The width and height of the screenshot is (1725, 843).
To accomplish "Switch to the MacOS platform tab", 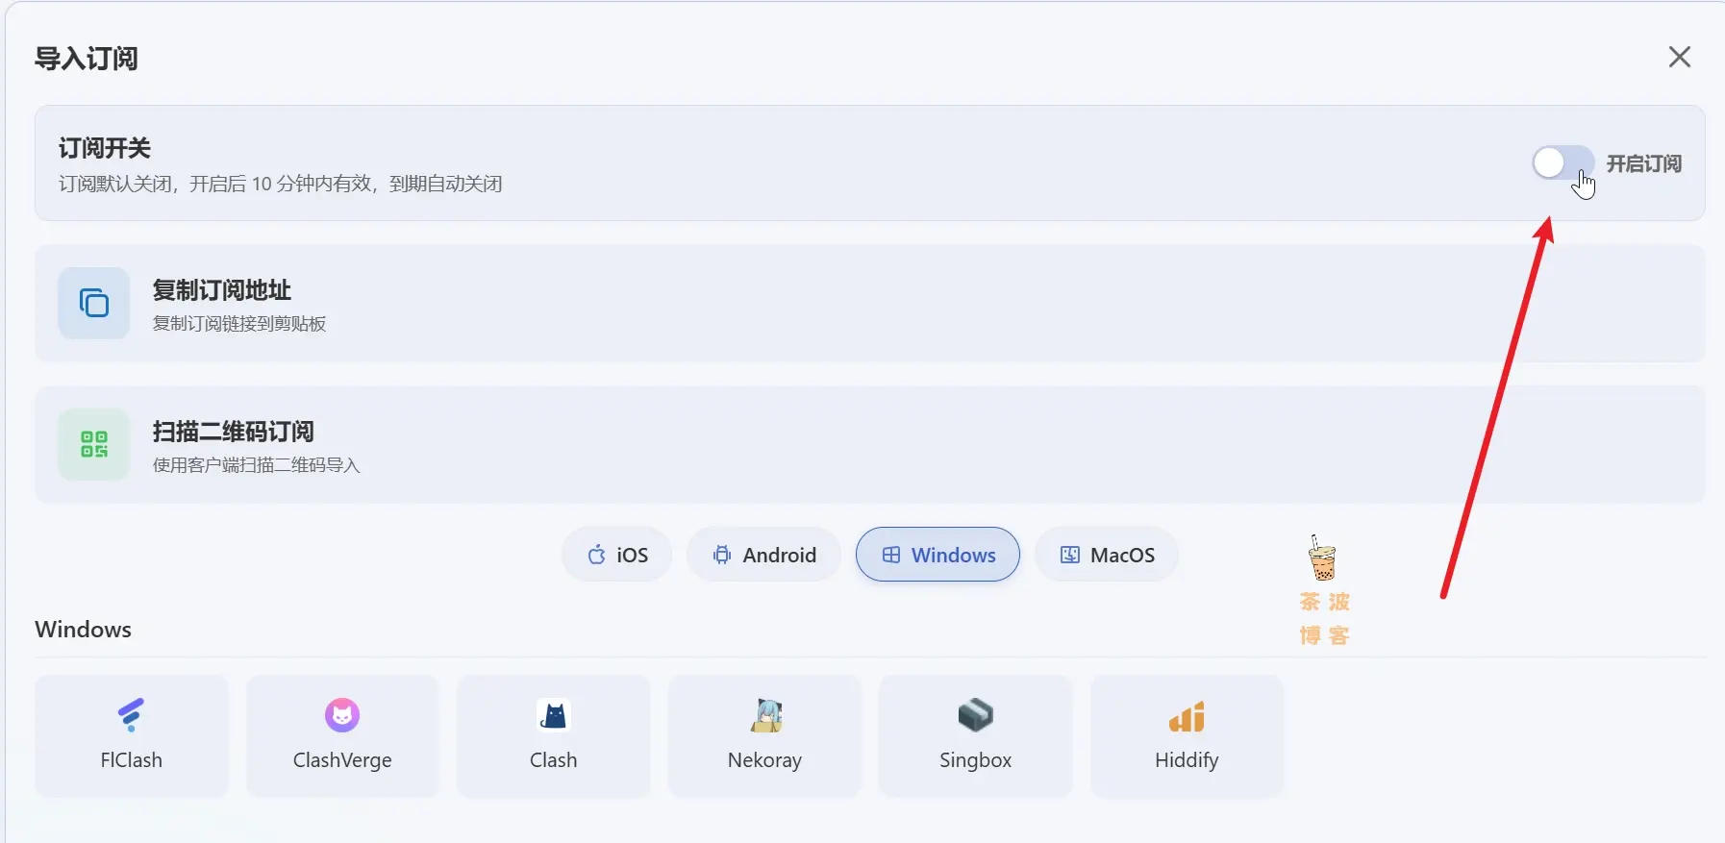I will (x=1107, y=555).
